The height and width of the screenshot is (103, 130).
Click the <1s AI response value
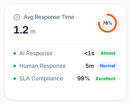pyautogui.click(x=89, y=53)
